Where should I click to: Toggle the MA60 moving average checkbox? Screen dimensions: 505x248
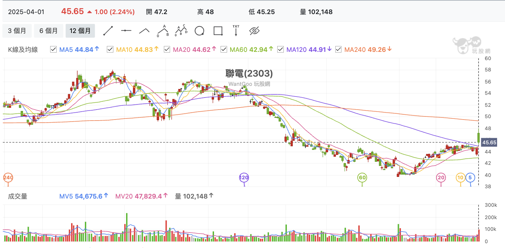[x=224, y=49]
